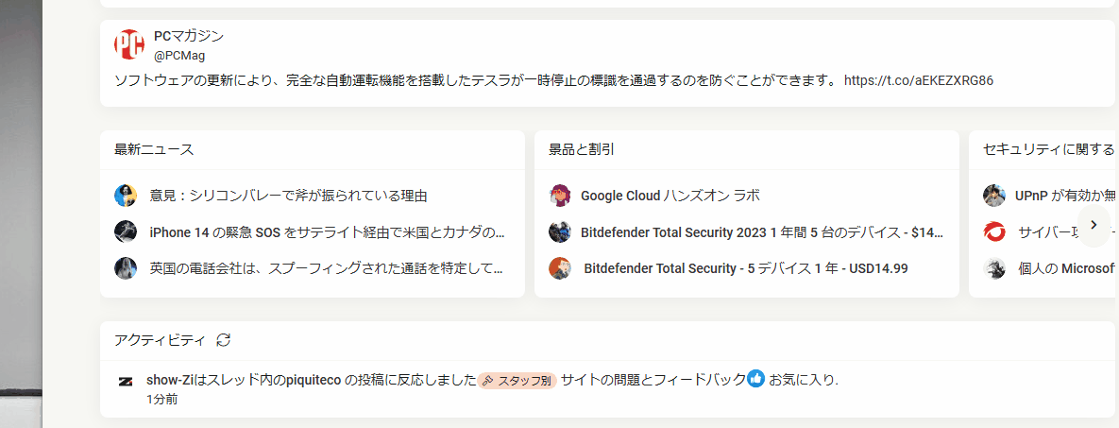Open the t.co link in PCMag post
Image resolution: width=1119 pixels, height=428 pixels.
coord(918,80)
